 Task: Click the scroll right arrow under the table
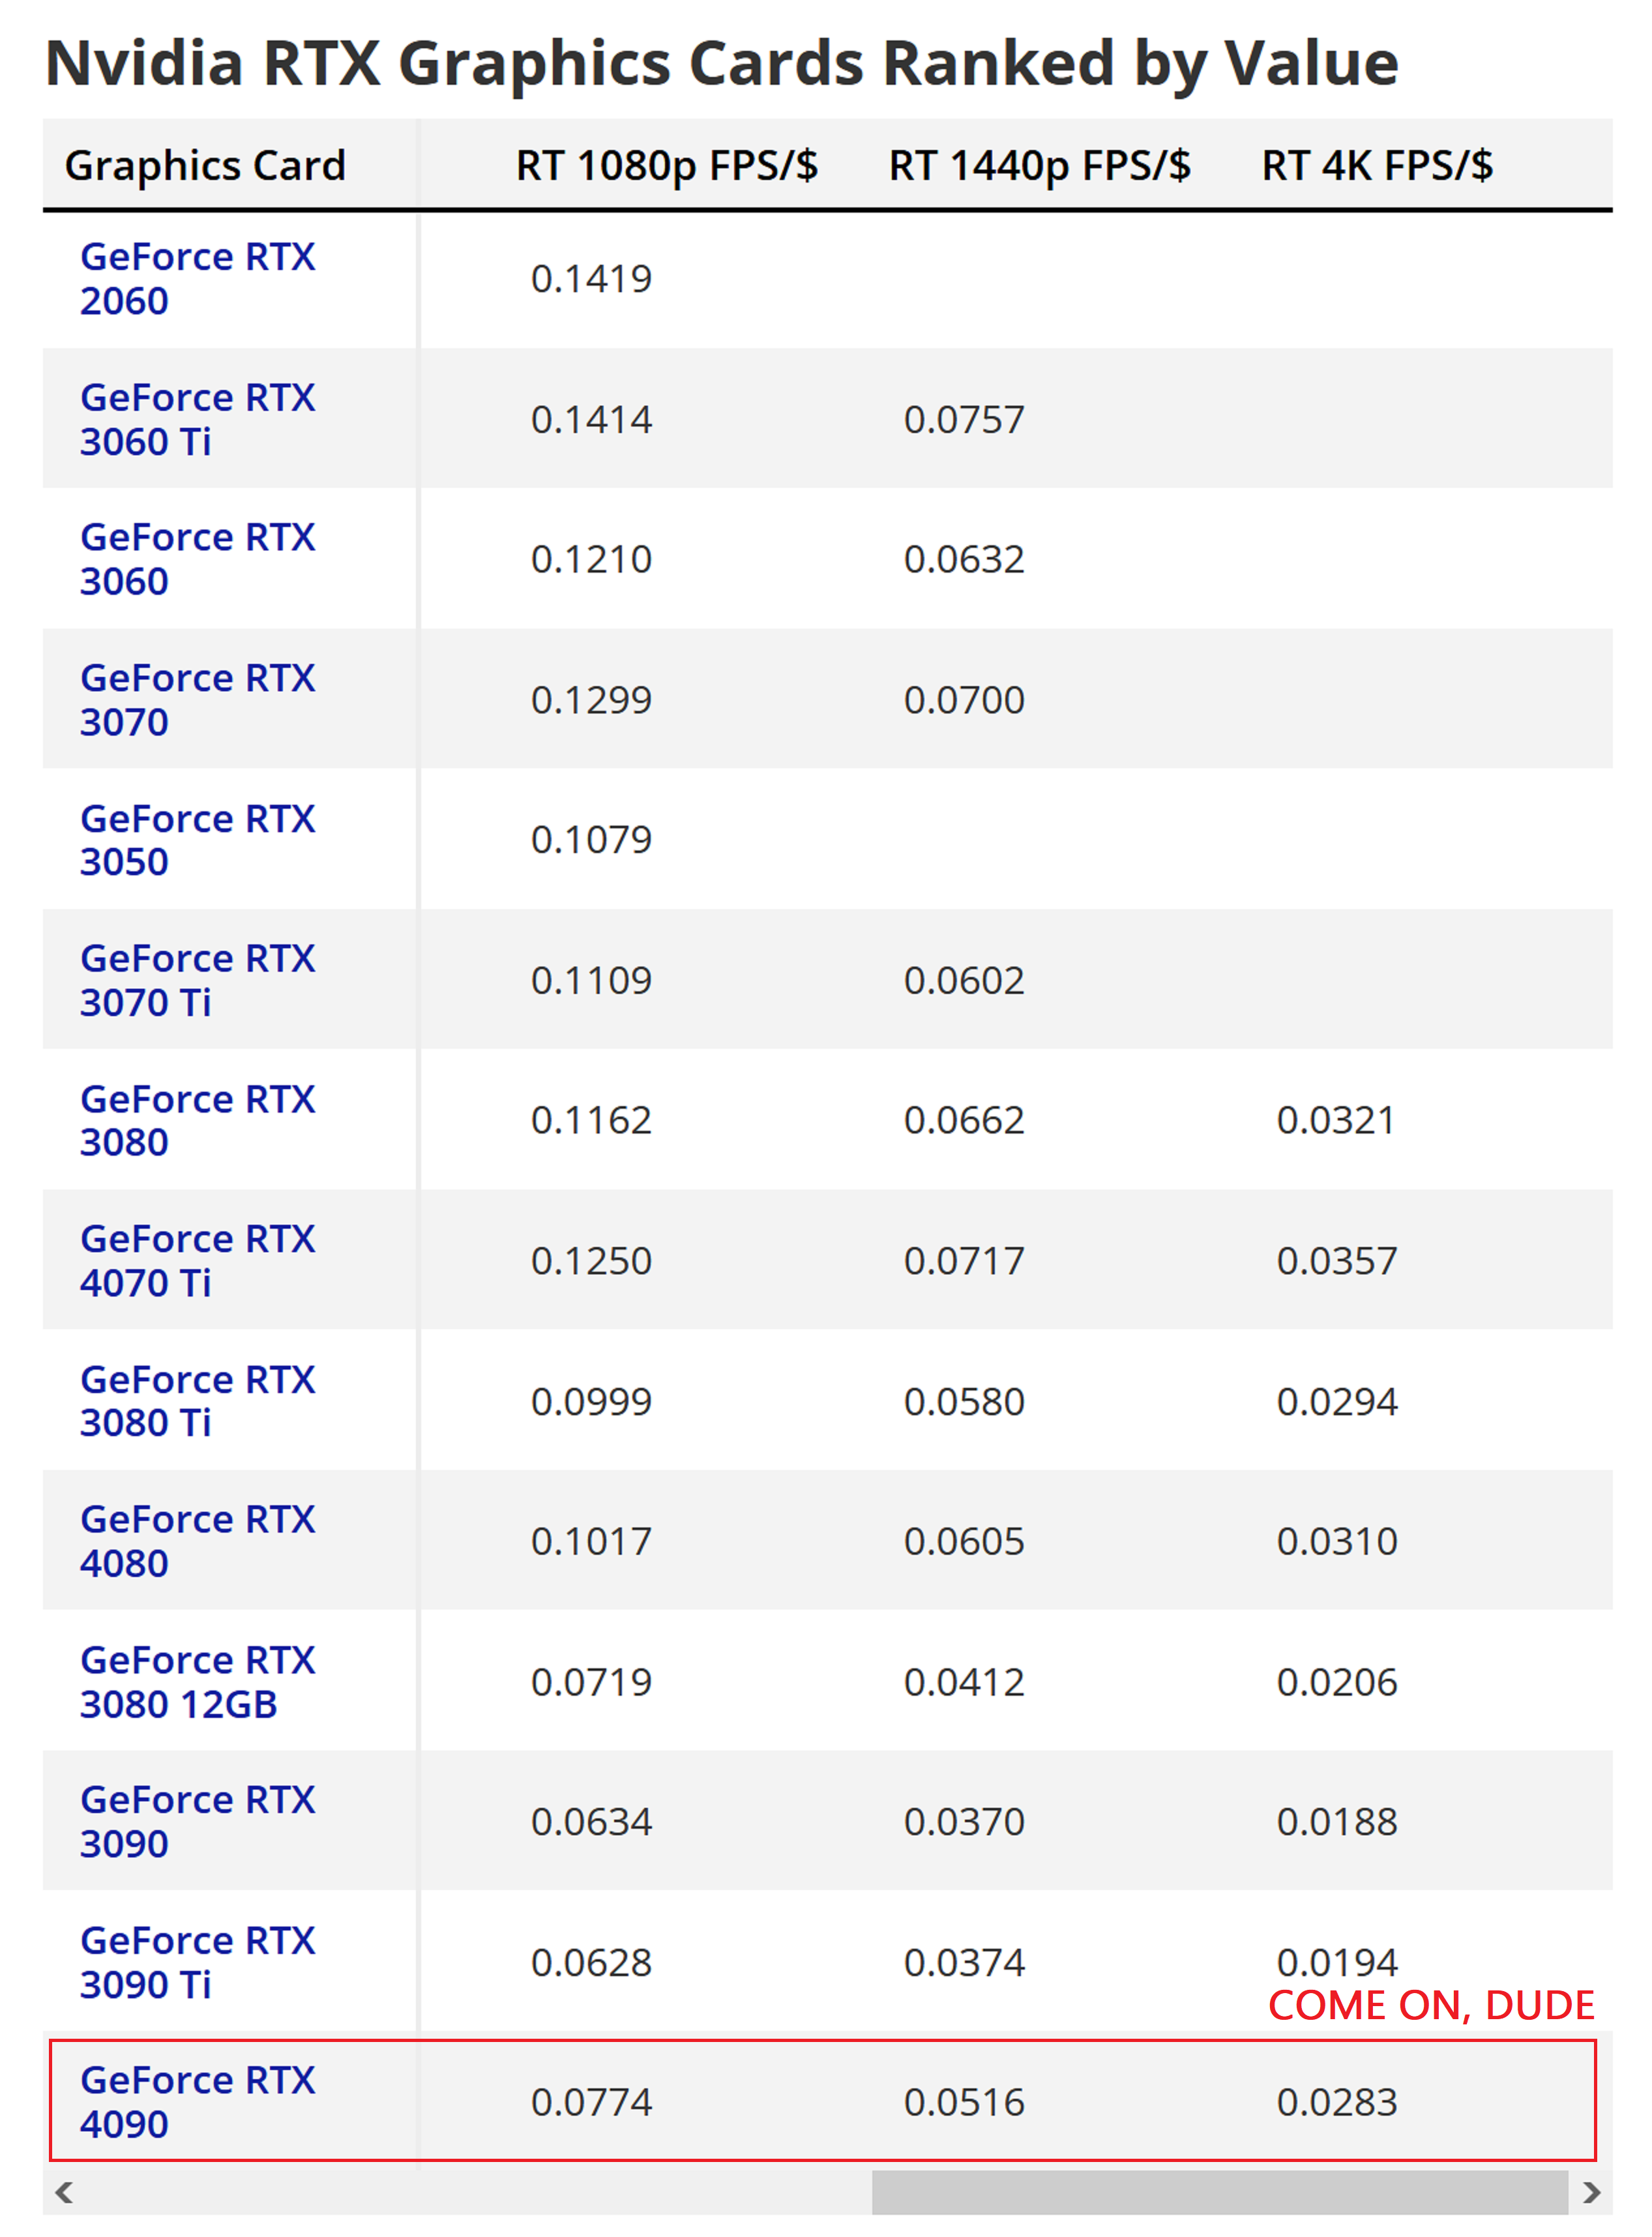pyautogui.click(x=1591, y=2193)
